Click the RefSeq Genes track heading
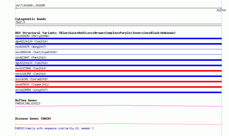This screenshot has width=229, height=136. 26,100
